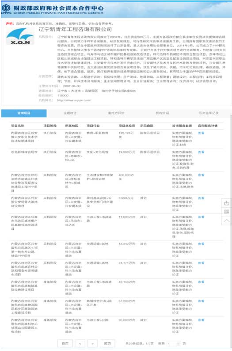Click 查看 for the 24,171万元 project row
This screenshot has height=351, width=232.
[201, 263]
